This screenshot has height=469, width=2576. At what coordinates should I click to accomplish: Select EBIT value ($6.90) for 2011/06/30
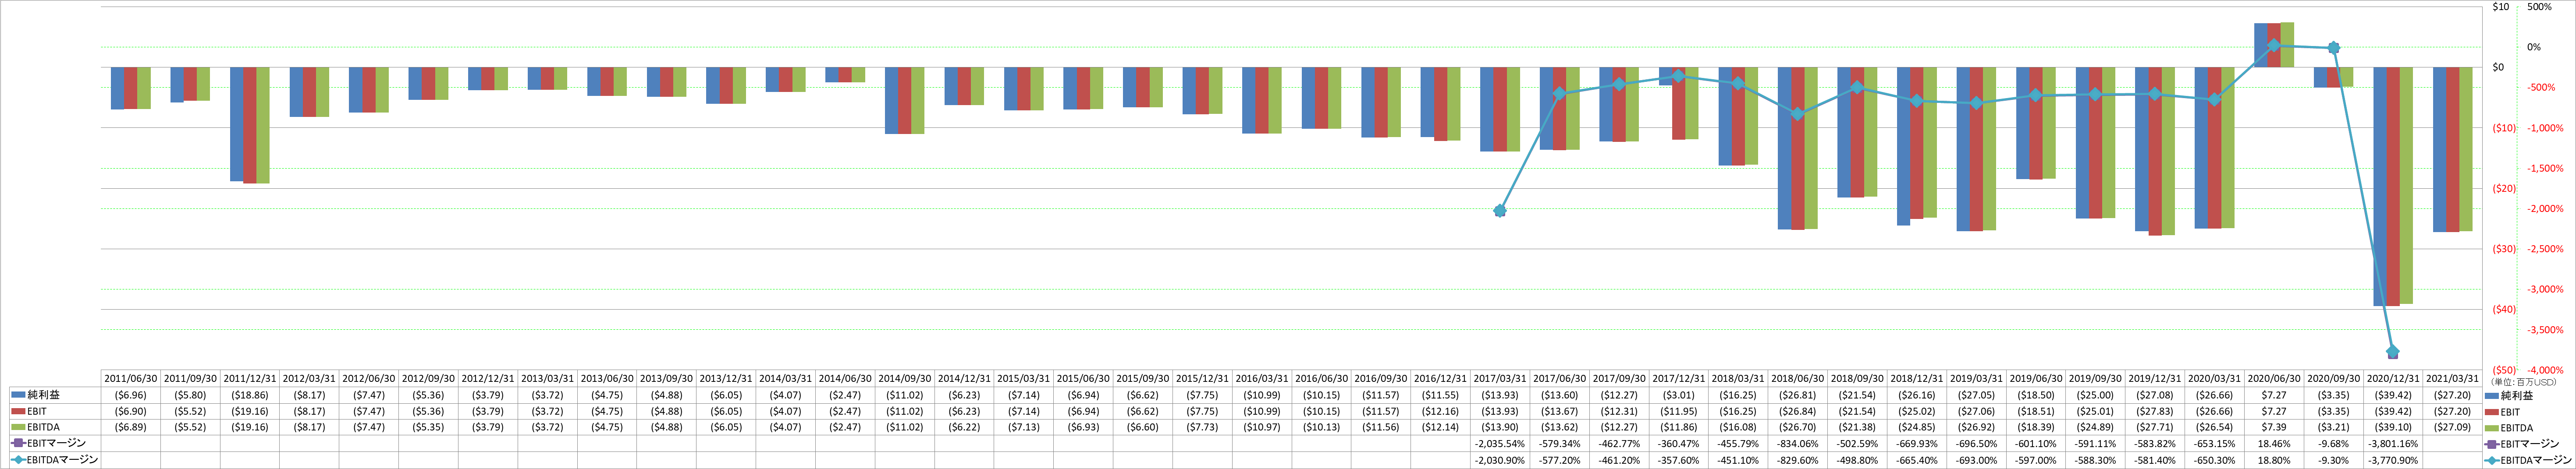pos(131,411)
